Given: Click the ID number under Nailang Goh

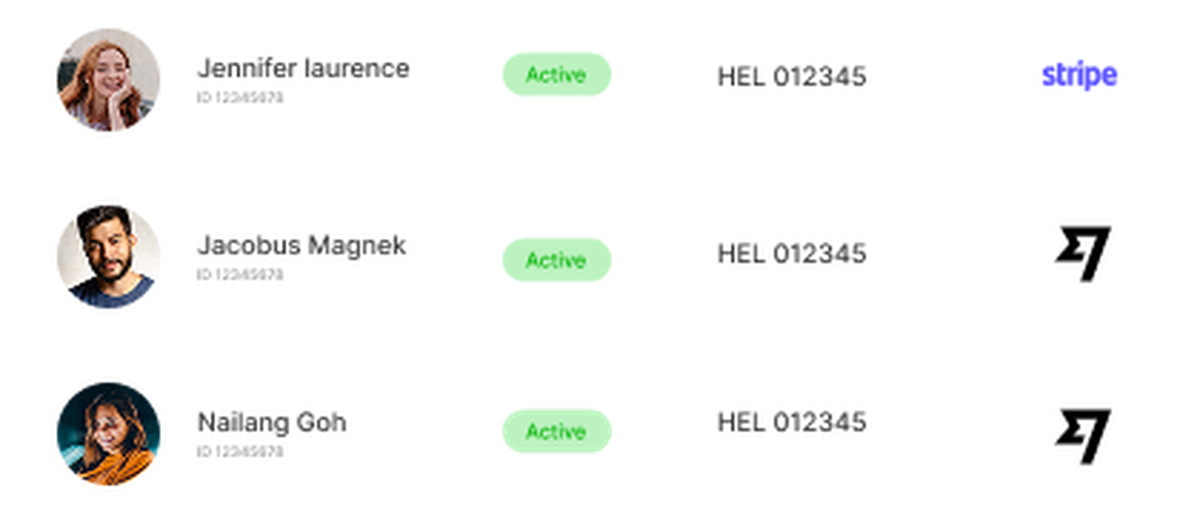Looking at the screenshot, I should pos(239,452).
